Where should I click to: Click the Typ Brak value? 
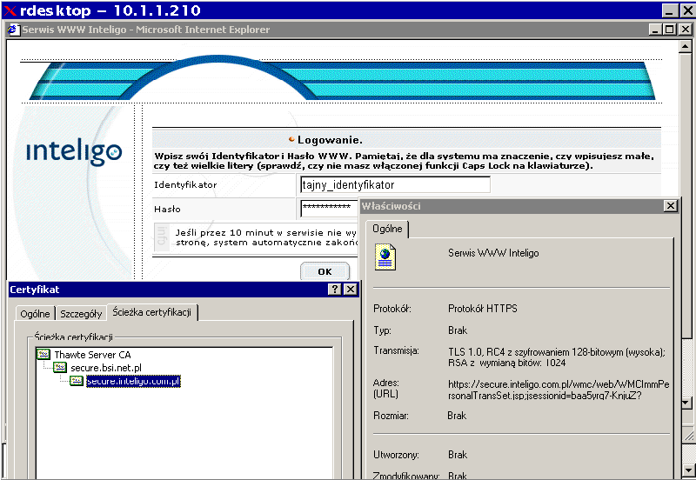pyautogui.click(x=458, y=330)
